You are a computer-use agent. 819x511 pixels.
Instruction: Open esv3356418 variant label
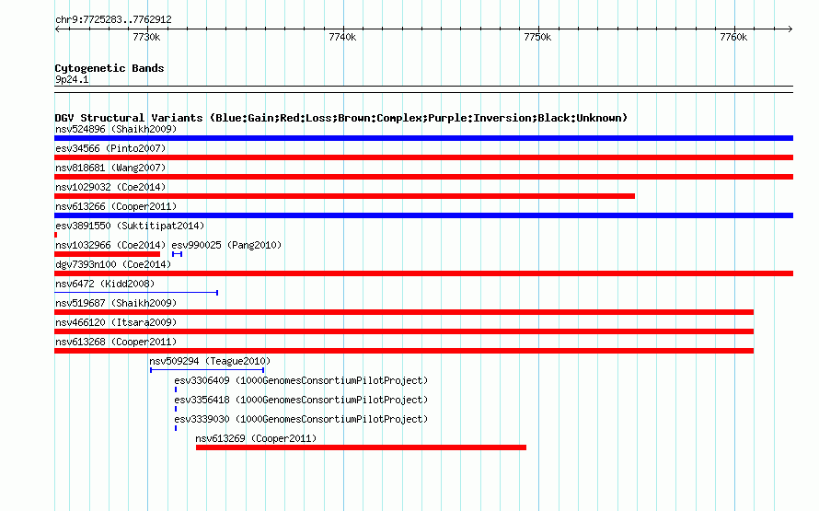[x=301, y=400]
